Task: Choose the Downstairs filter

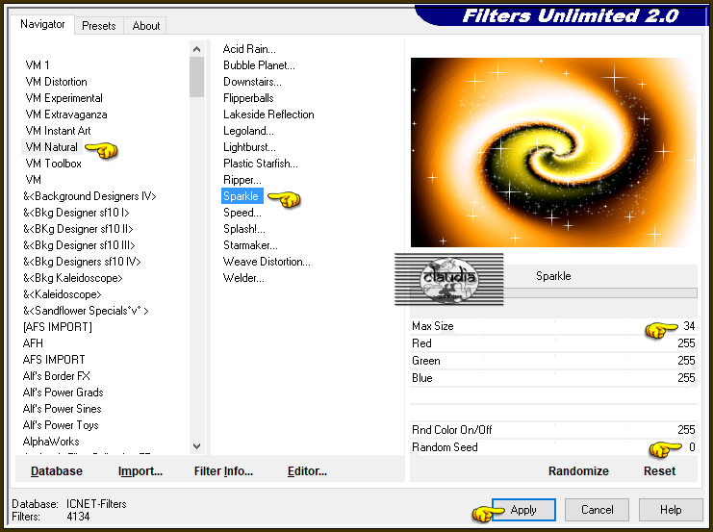Action: (x=252, y=82)
